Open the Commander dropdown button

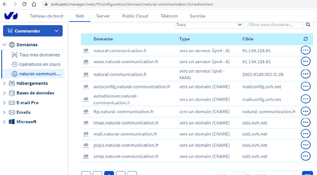coord(33,31)
